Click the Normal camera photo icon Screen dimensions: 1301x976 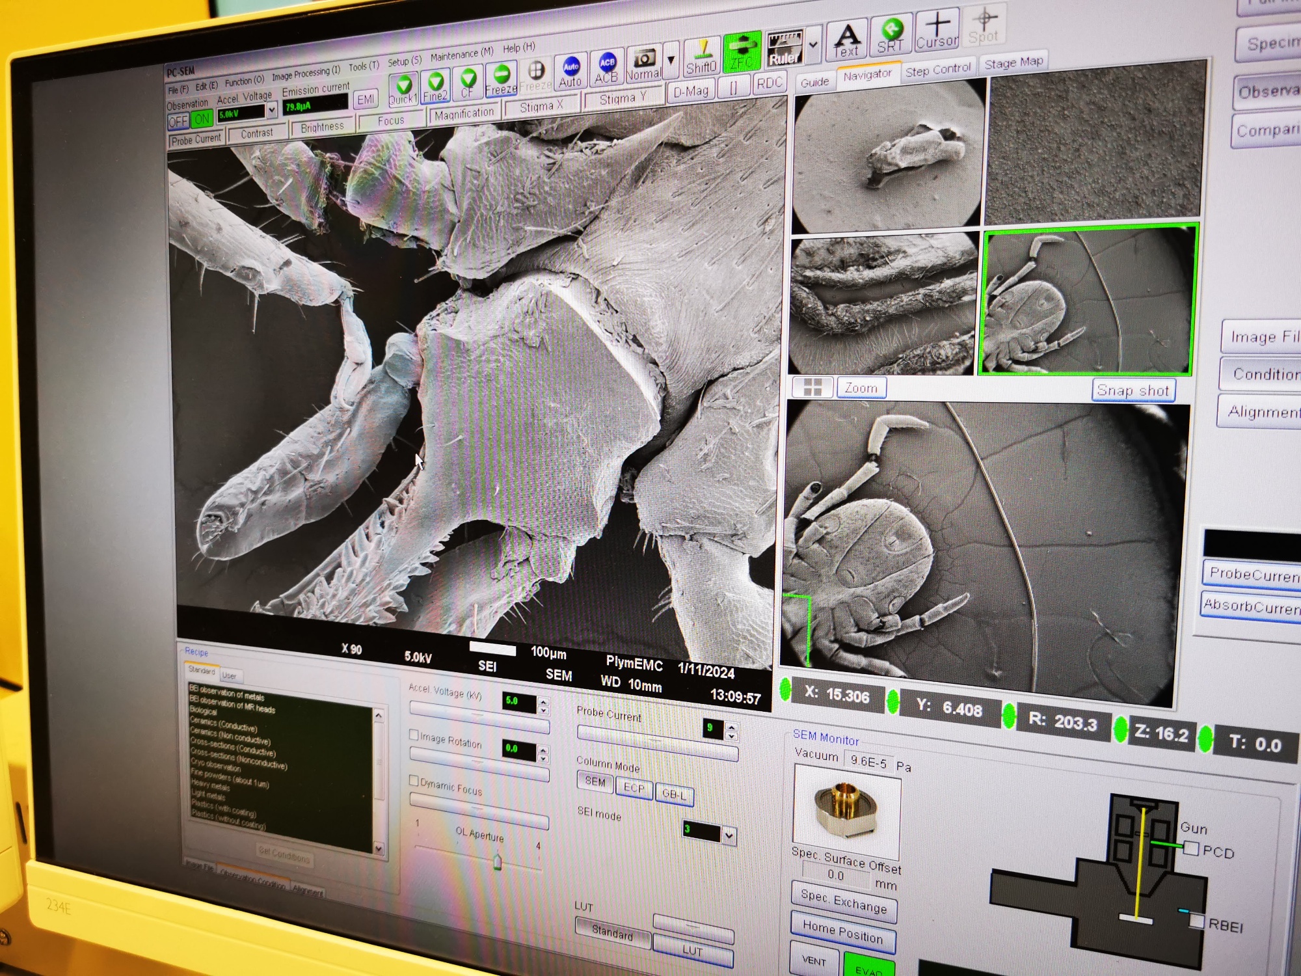click(643, 64)
